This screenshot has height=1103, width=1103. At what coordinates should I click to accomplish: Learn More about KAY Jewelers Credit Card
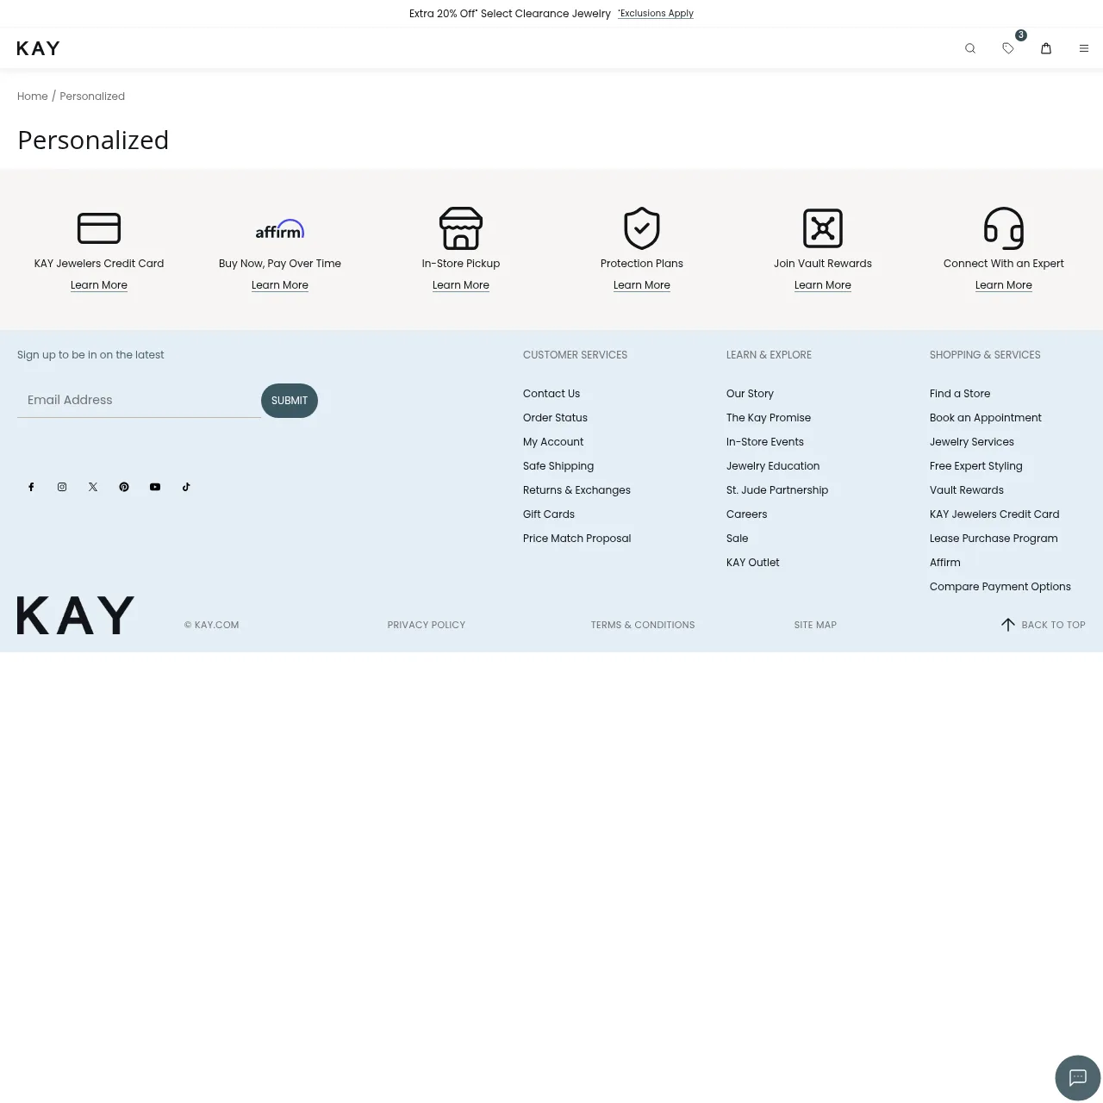(x=99, y=285)
